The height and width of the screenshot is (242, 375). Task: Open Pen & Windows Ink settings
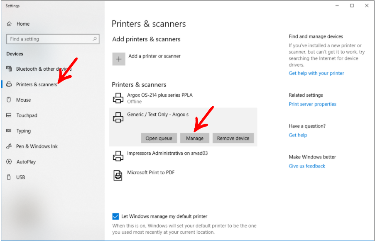tap(37, 146)
